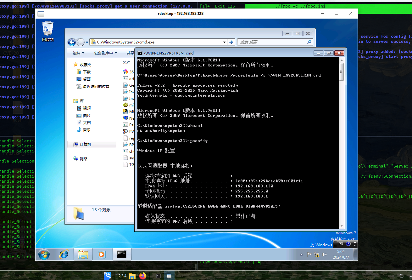The width and height of the screenshot is (412, 280).
Task: Click the go arrow beside address bar
Action: point(231,42)
